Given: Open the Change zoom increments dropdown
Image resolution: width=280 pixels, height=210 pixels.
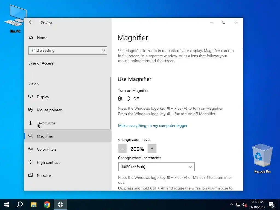Looking at the screenshot, I should tap(156, 167).
